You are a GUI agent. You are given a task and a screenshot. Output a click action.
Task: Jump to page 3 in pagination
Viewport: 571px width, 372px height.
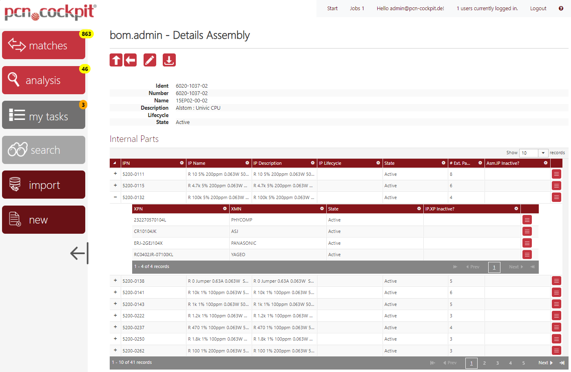click(497, 363)
